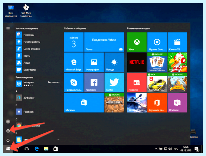Open Этот компьютер desktop icon
206x156 pixels.
click(11, 11)
